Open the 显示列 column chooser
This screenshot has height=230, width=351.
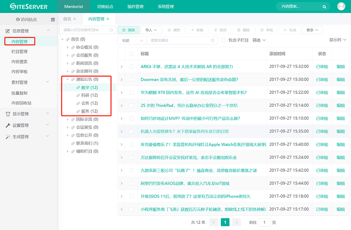[x=337, y=40]
